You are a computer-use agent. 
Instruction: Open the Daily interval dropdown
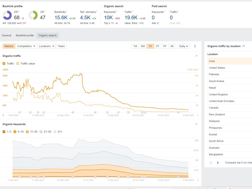183,46
